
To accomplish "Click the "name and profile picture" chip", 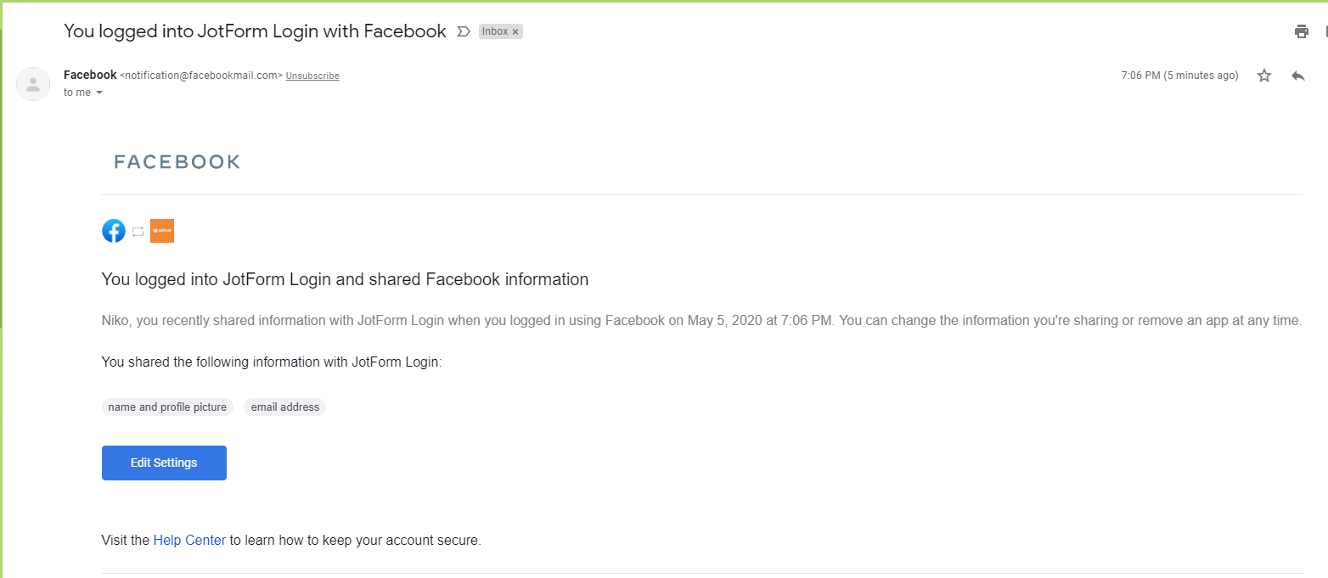I will (x=167, y=407).
